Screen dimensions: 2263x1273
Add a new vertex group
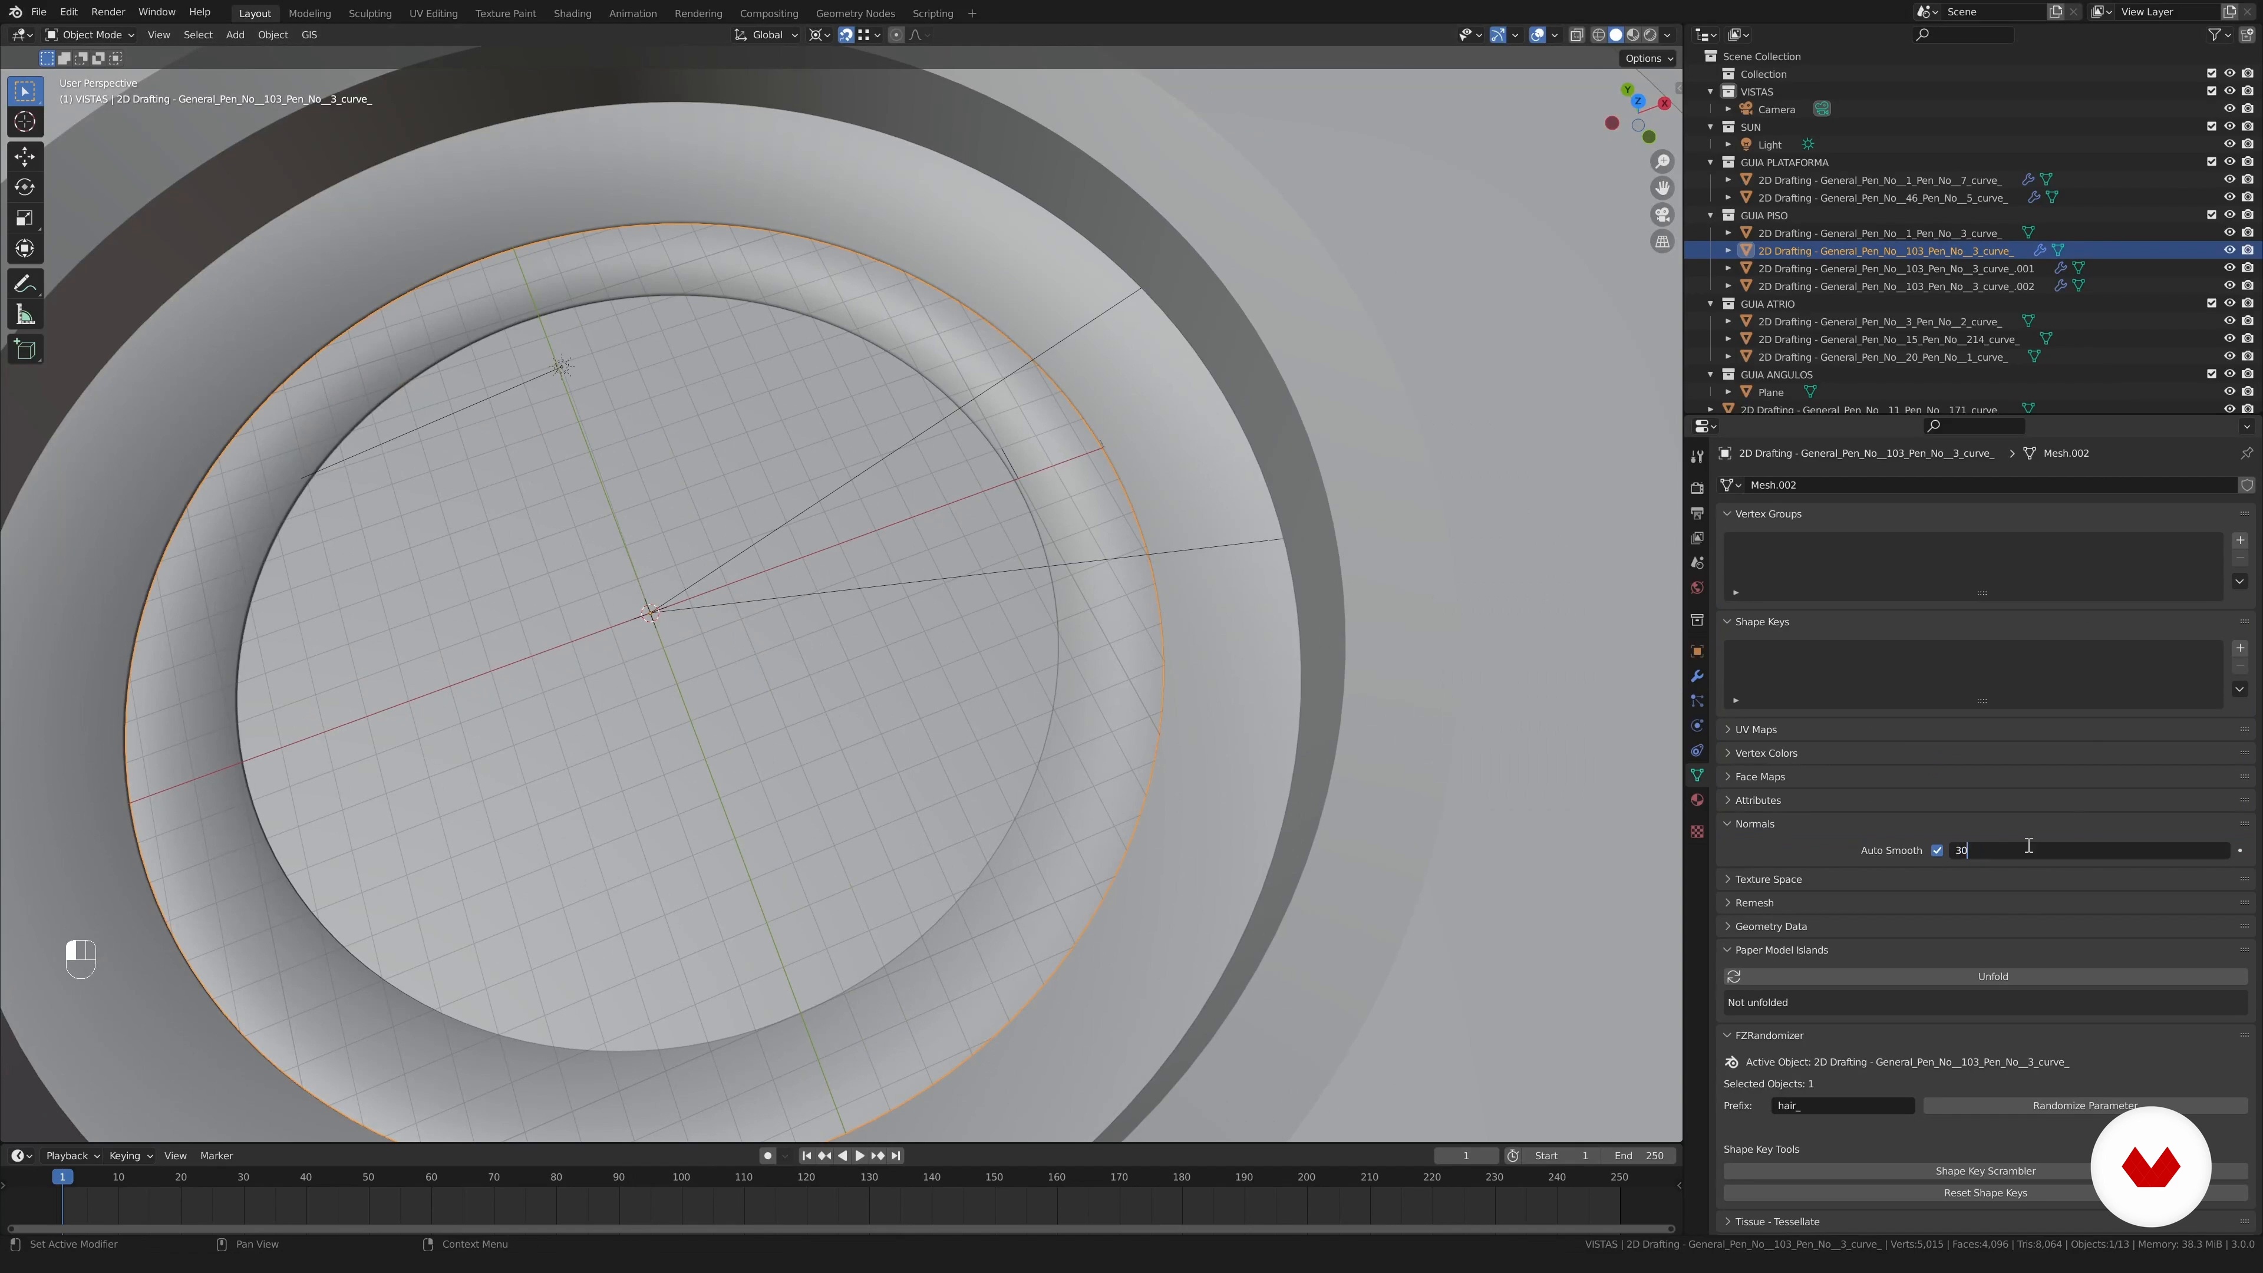pyautogui.click(x=2239, y=540)
